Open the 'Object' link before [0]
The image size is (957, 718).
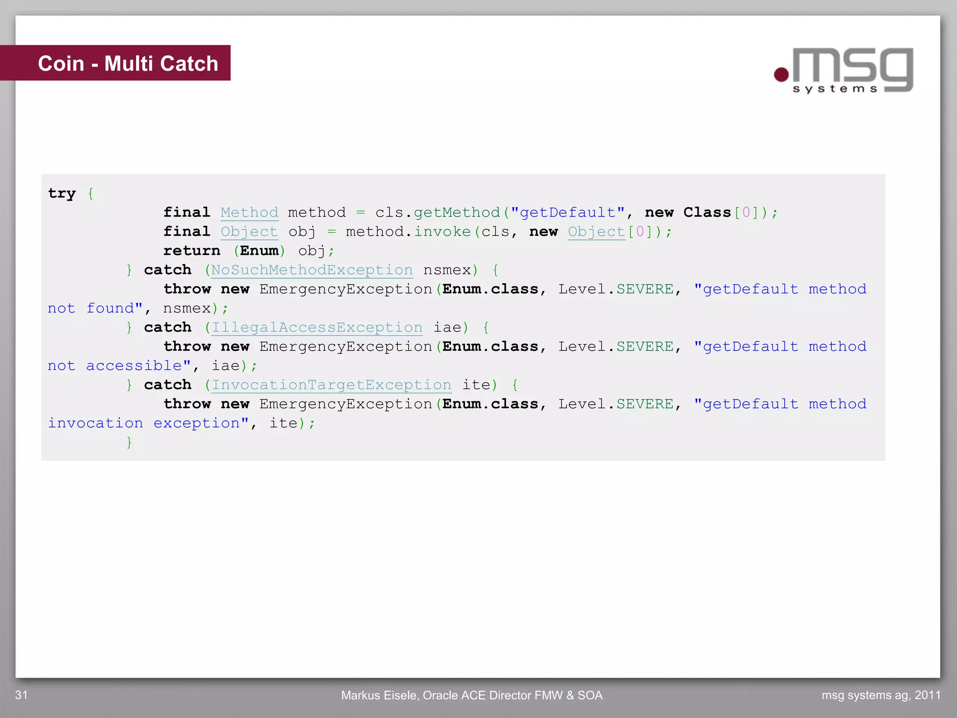[596, 232]
